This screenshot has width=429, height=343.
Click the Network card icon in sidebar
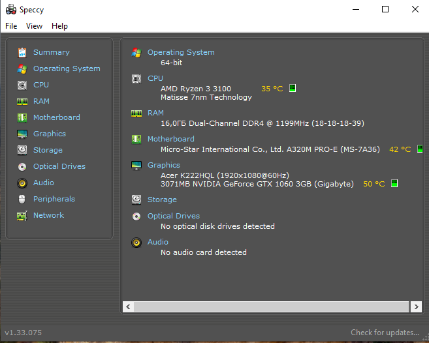coord(22,216)
